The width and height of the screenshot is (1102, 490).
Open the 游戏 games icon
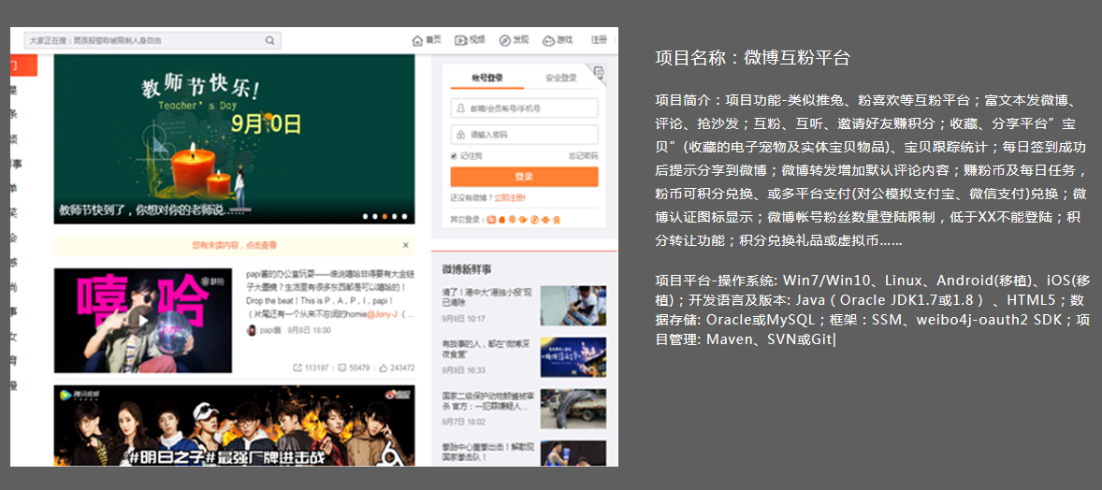548,40
